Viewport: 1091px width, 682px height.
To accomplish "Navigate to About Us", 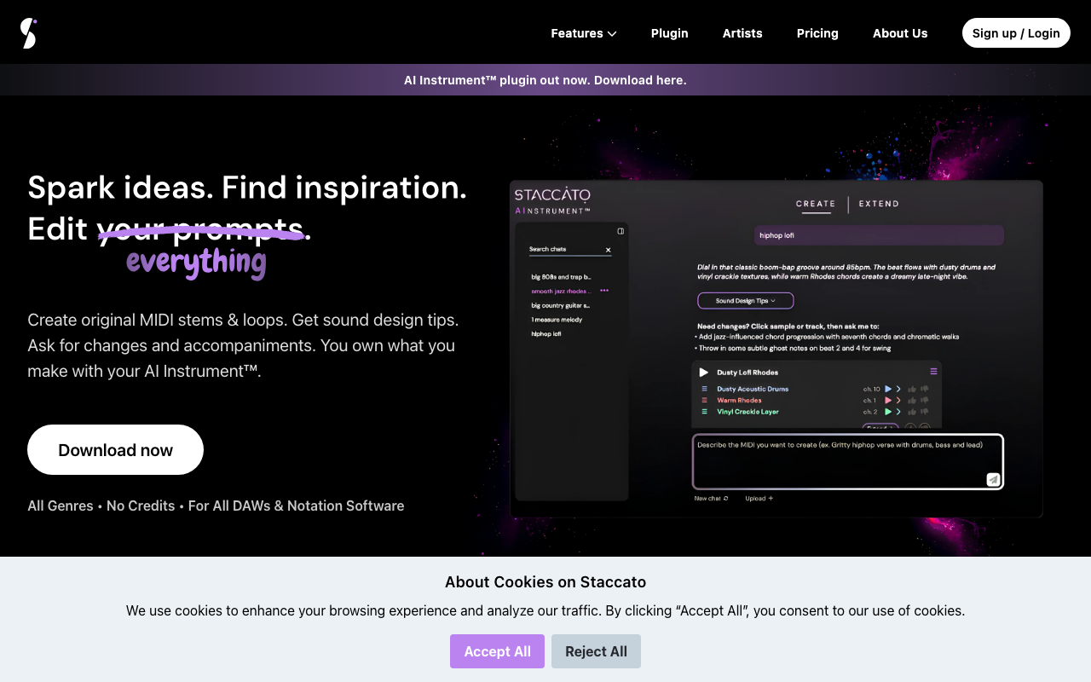I will pos(900,33).
